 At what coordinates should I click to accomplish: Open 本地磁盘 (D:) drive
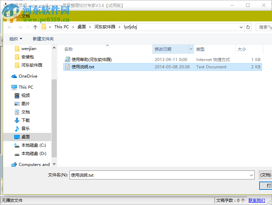coord(34,154)
